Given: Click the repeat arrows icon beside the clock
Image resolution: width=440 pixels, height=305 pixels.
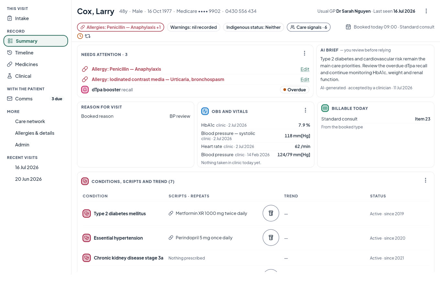Looking at the screenshot, I should [x=88, y=36].
